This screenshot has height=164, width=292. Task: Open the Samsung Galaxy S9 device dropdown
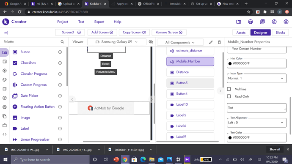point(116,42)
